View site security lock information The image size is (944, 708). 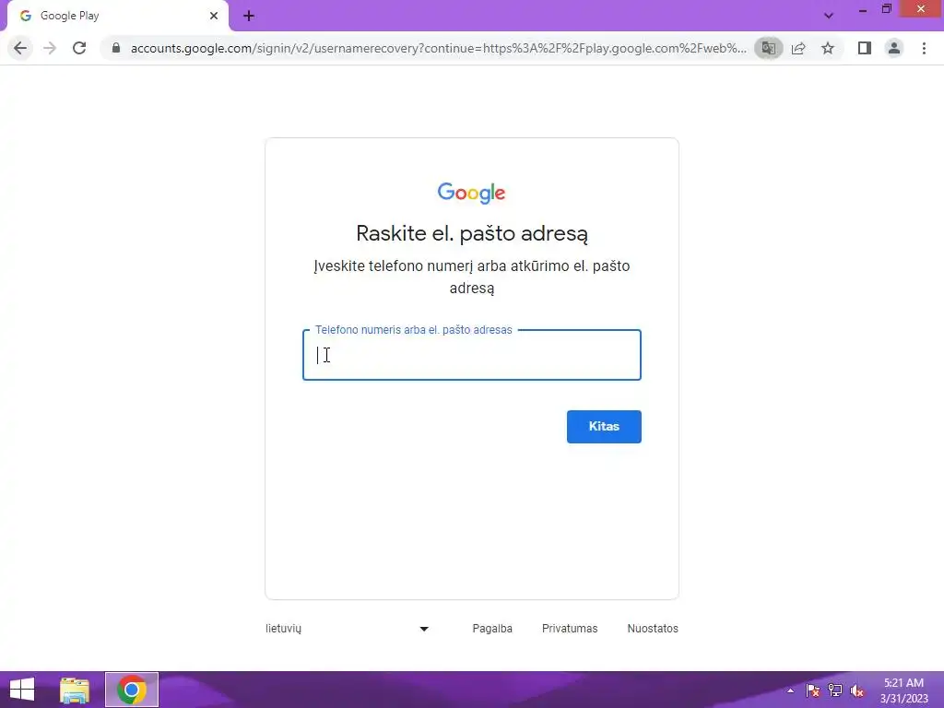[116, 48]
